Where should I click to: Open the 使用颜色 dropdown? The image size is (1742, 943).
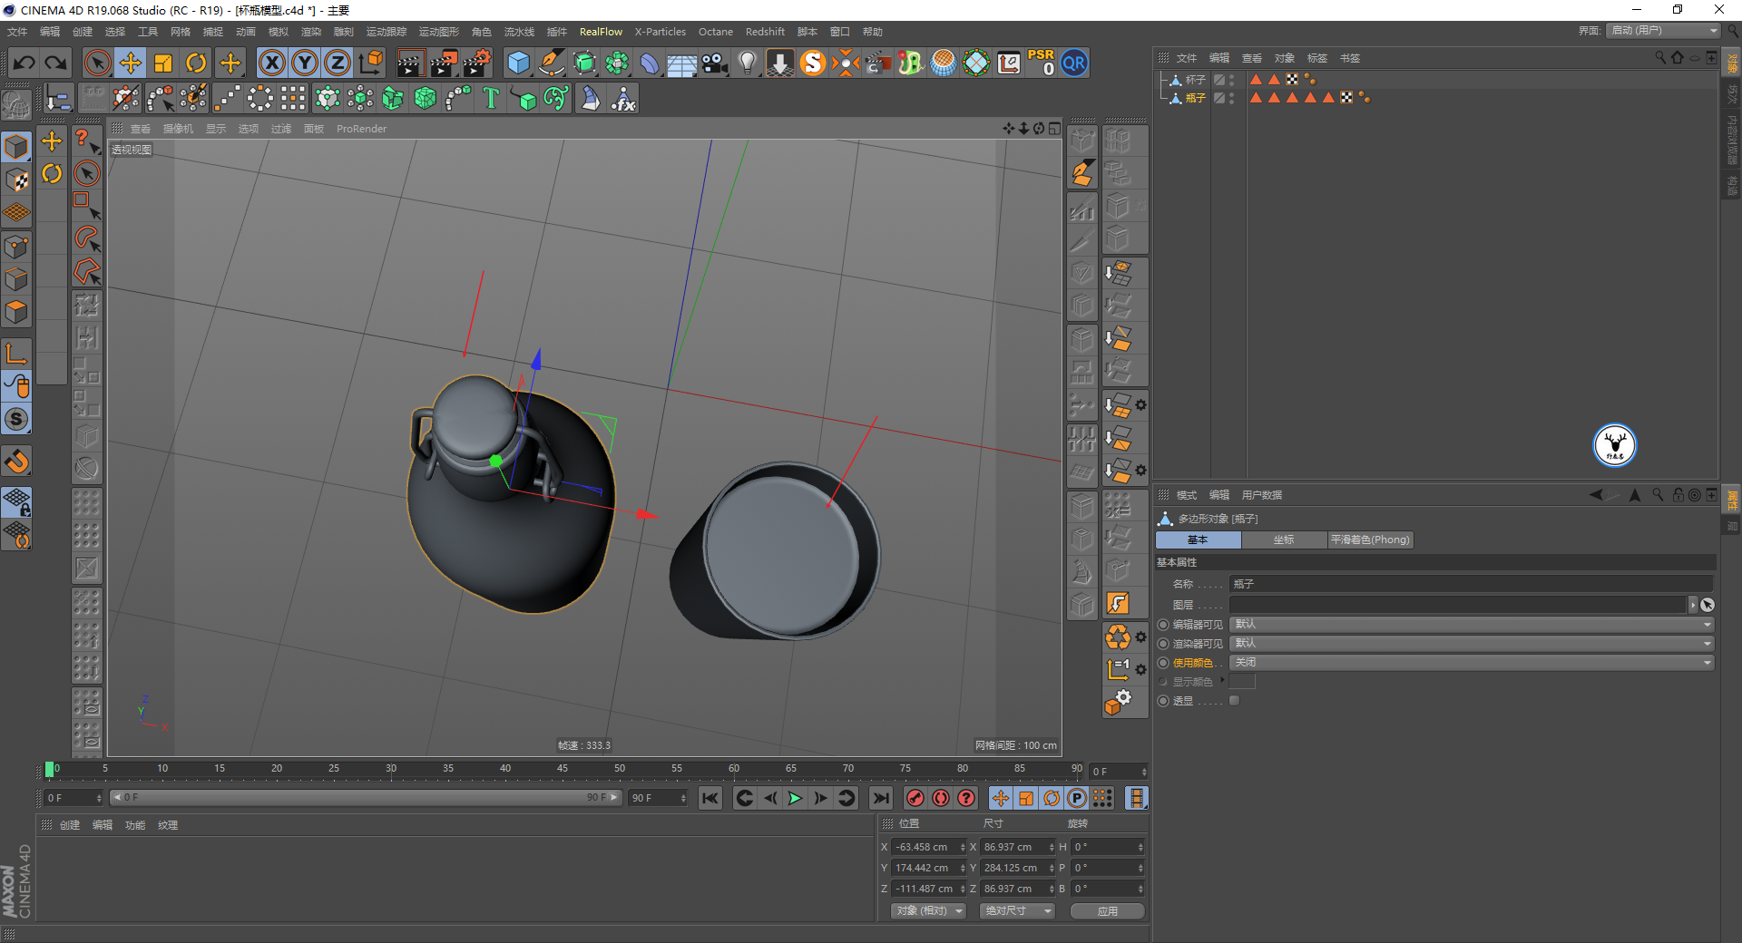click(1471, 663)
